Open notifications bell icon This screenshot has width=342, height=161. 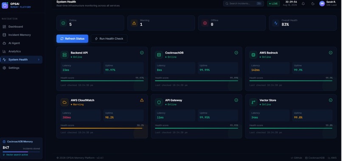pyautogui.click(x=303, y=3)
